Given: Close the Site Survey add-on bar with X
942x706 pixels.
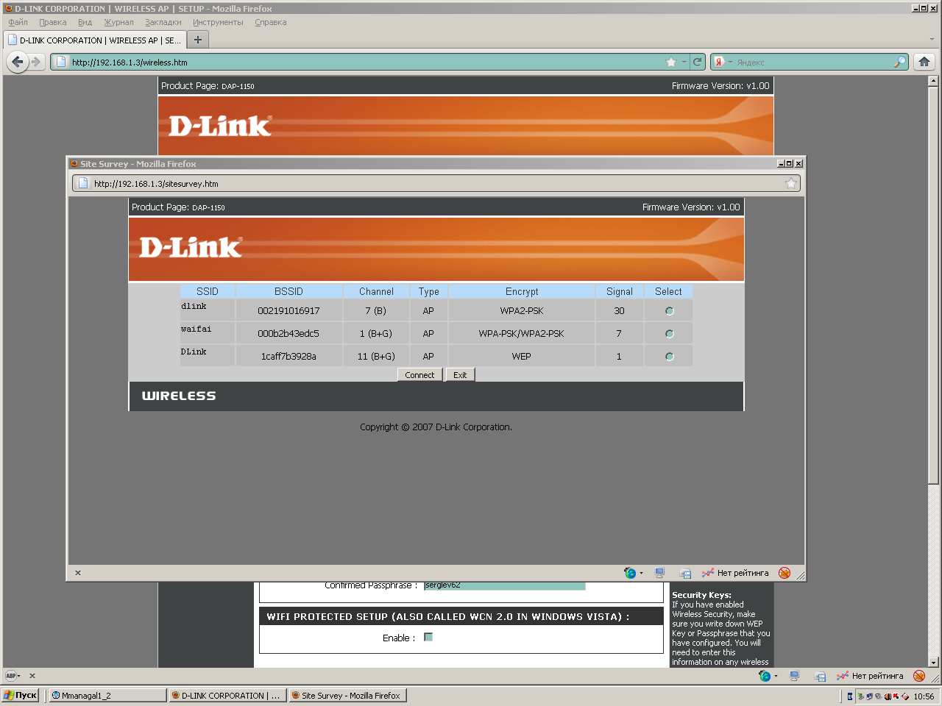Looking at the screenshot, I should coord(78,573).
